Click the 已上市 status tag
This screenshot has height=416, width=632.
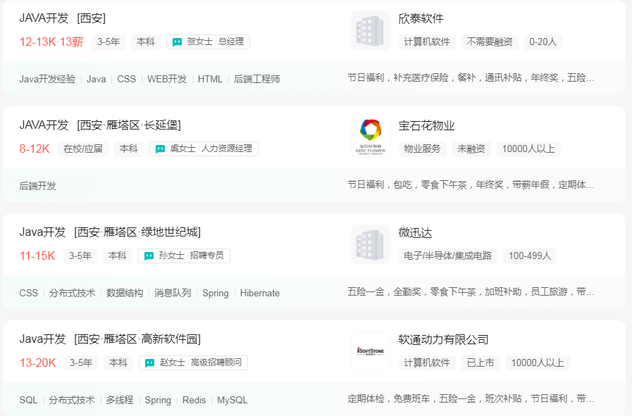[x=481, y=363]
